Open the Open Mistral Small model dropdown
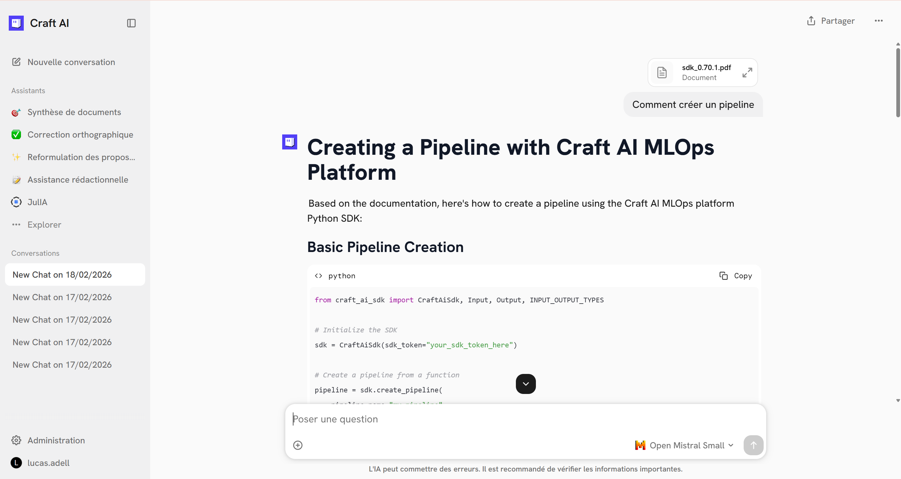 coord(684,445)
